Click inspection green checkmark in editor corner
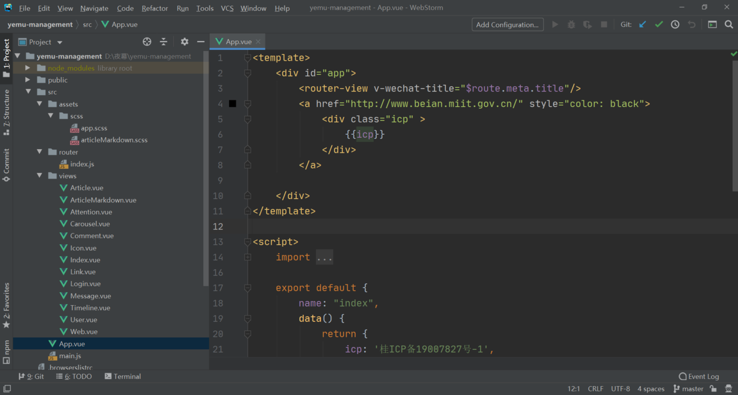The width and height of the screenshot is (738, 395). (x=734, y=54)
